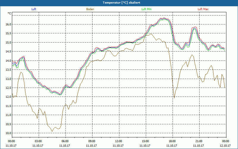This screenshot has height=149, width=238.
Task: Click the Boden curve dip just after 18:00
Action: pos(174,98)
